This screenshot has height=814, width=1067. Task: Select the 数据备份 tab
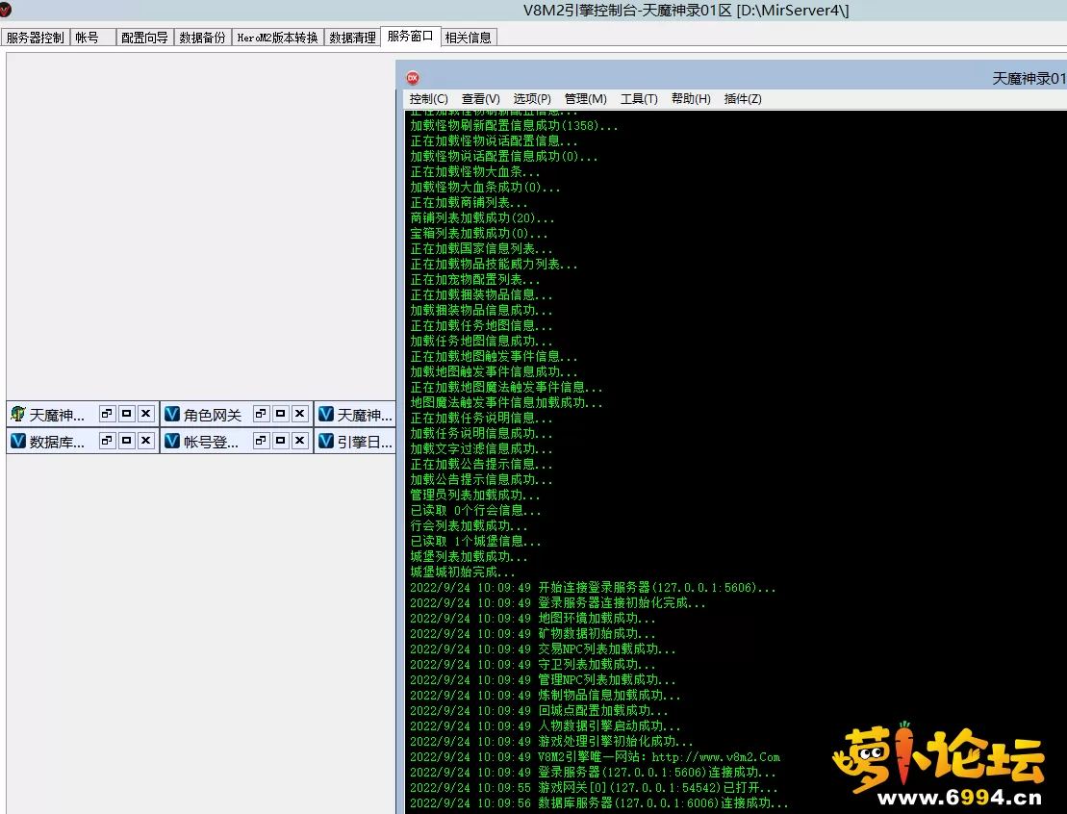pyautogui.click(x=202, y=38)
